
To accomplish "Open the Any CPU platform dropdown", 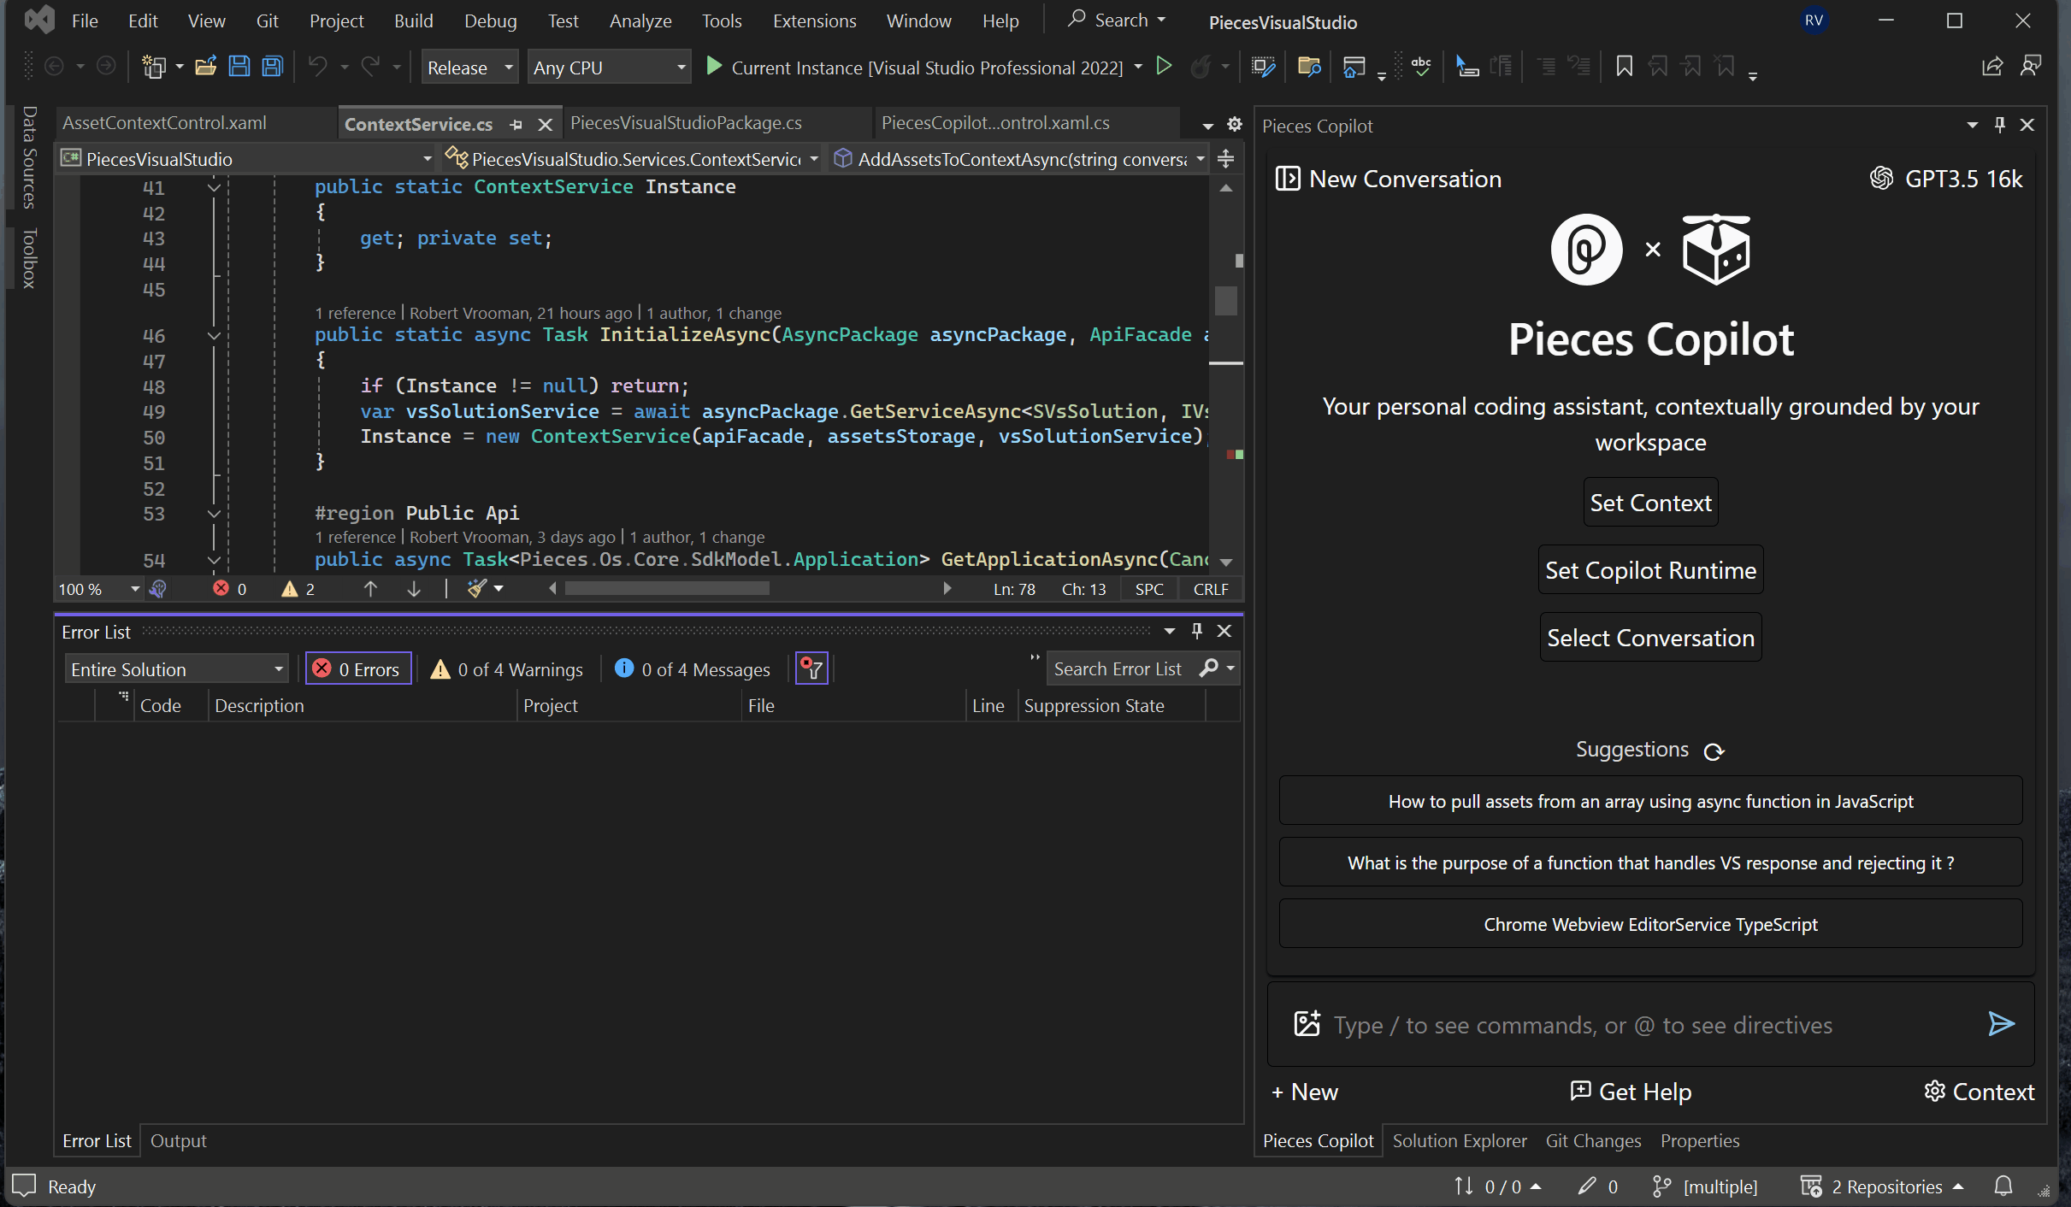I will point(609,67).
